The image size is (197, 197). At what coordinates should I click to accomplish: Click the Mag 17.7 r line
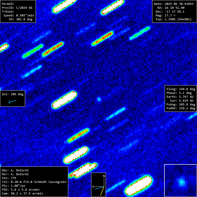click(165, 15)
